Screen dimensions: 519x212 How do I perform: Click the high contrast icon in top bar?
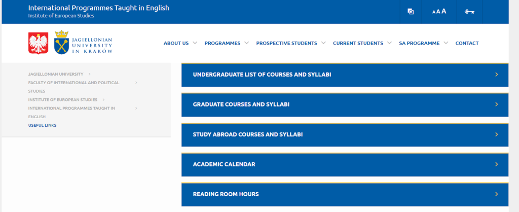click(411, 12)
